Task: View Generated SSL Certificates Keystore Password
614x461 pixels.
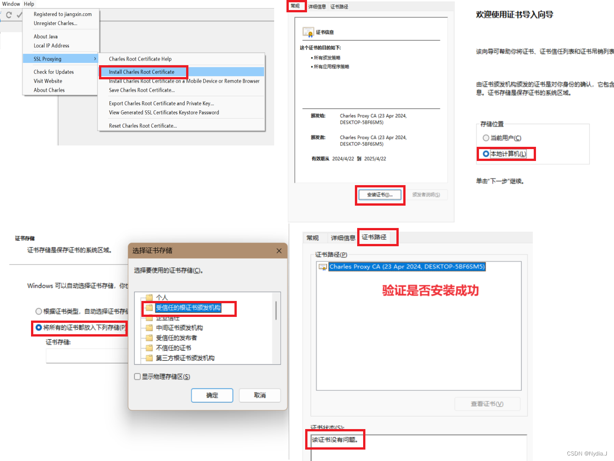Action: (164, 113)
